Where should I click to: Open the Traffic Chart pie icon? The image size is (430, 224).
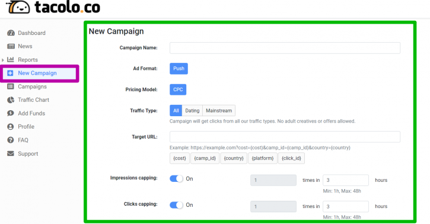coord(11,100)
